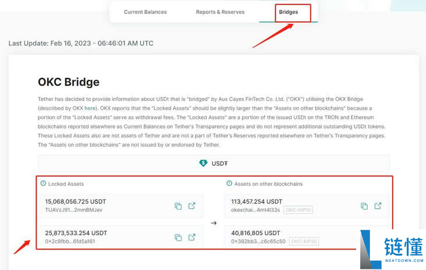Screen dimensions: 426x270
Task: Click the OKC-KIP10 badge
Action: tap(298, 210)
